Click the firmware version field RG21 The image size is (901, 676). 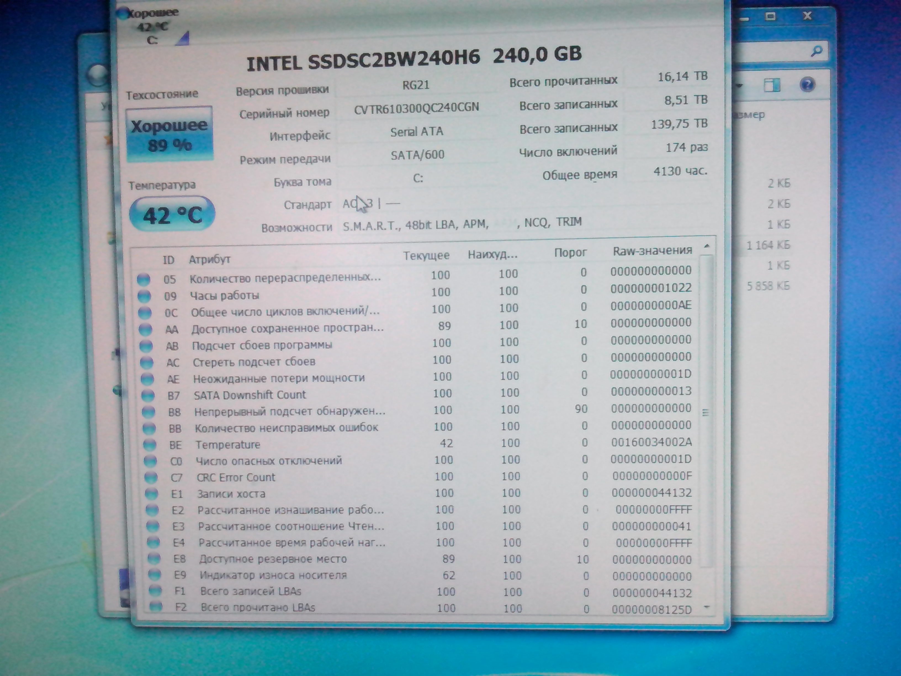(x=416, y=85)
